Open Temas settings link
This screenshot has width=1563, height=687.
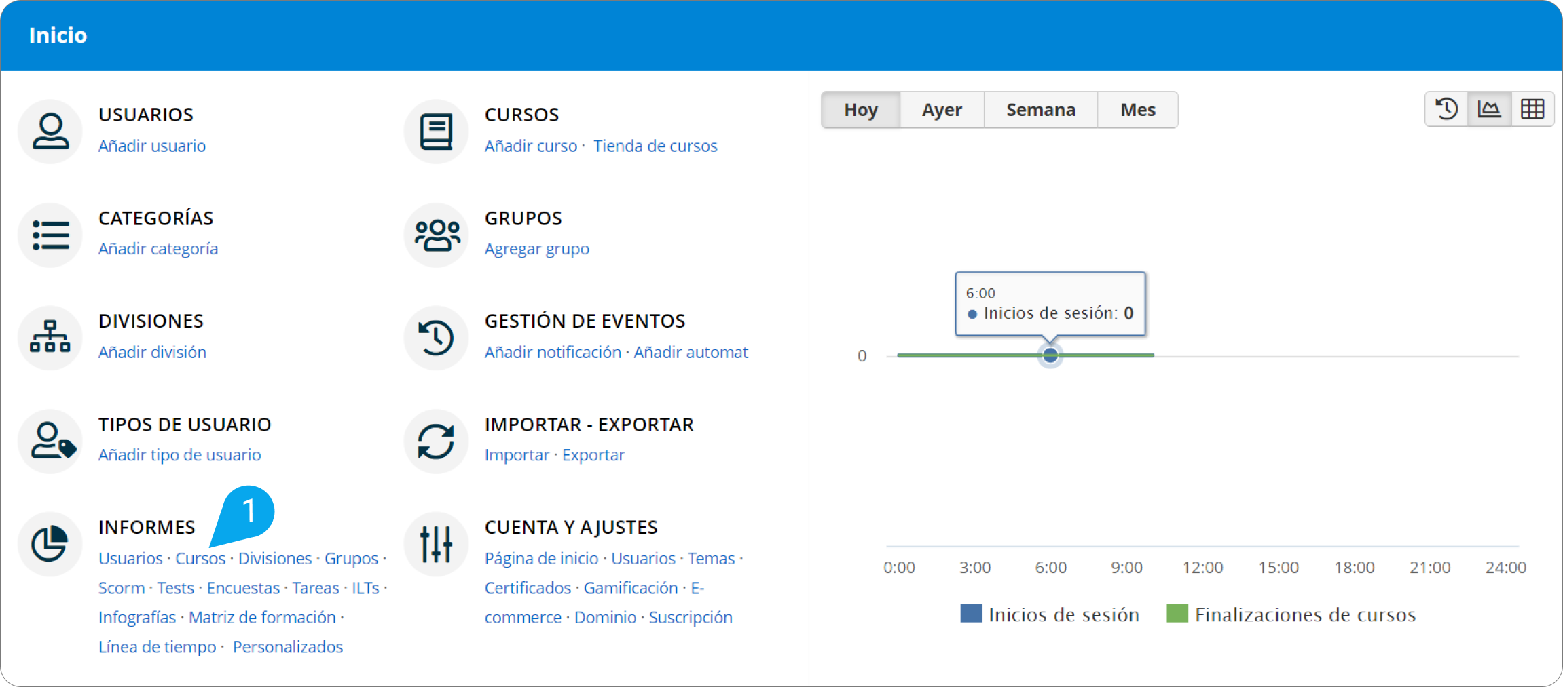coord(712,558)
